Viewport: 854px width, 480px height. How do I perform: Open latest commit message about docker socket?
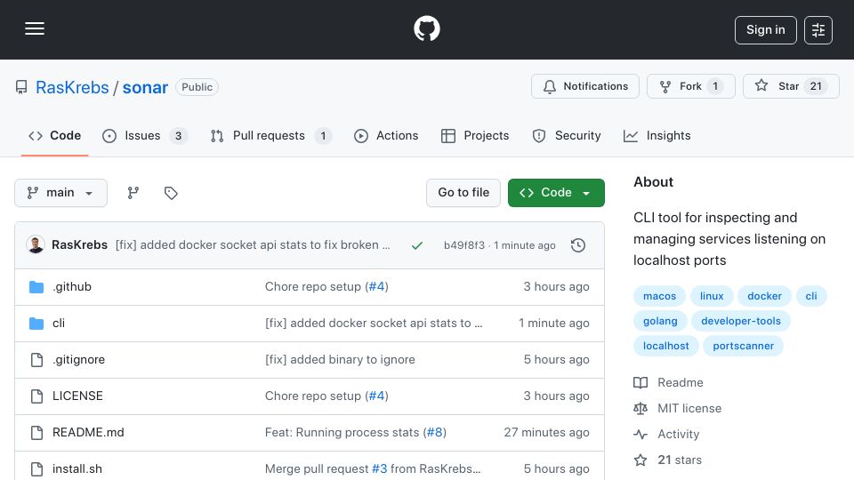253,245
